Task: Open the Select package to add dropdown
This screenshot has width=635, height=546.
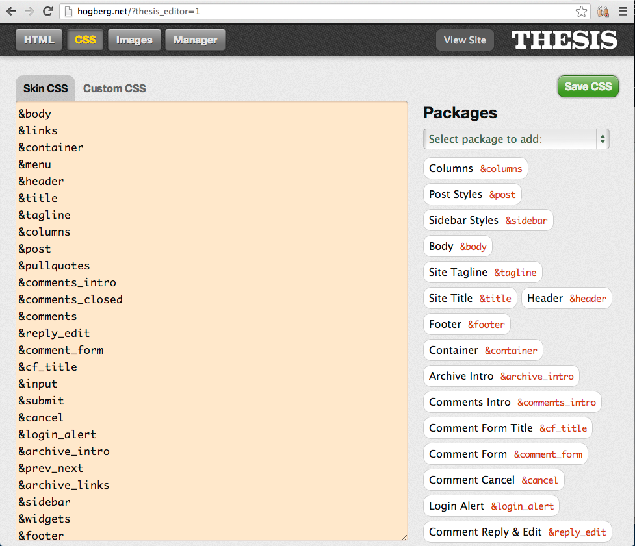Action: (x=516, y=139)
